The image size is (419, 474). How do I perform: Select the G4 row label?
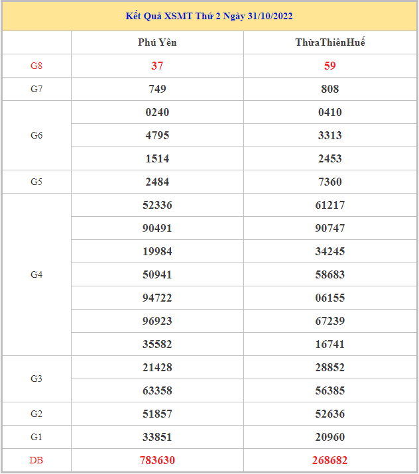[36, 274]
